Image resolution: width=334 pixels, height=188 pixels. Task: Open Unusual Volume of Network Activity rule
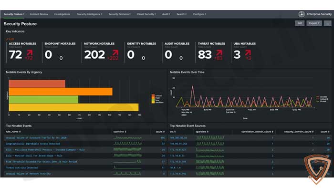tap(28, 174)
